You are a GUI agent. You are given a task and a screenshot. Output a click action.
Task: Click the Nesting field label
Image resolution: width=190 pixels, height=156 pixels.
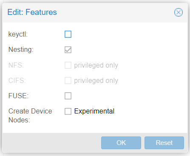pyautogui.click(x=21, y=50)
